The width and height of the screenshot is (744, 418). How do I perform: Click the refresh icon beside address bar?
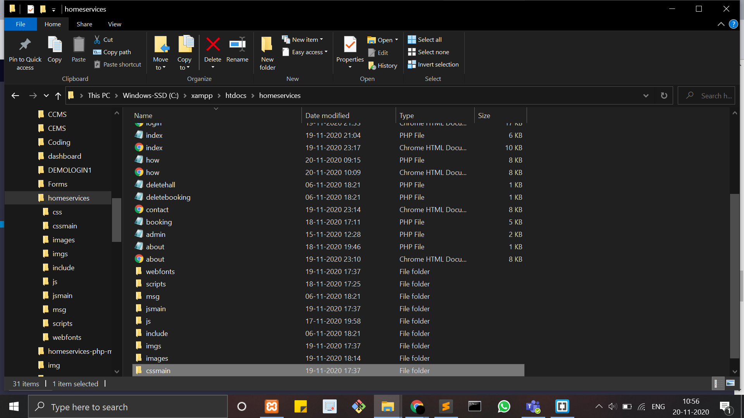tap(664, 96)
